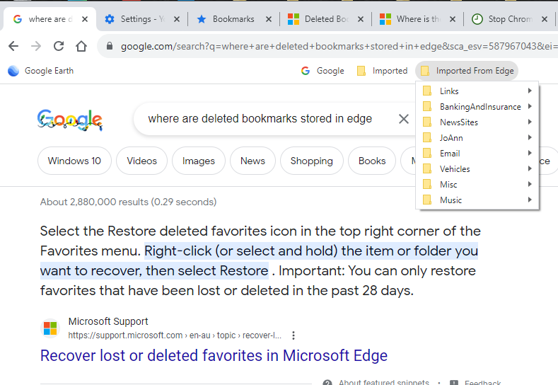Click the browser back arrow
This screenshot has height=385, width=558.
13,46
